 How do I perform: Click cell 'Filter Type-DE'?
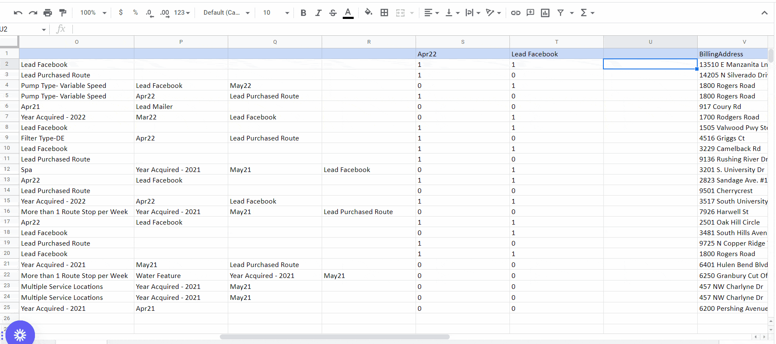(x=77, y=138)
